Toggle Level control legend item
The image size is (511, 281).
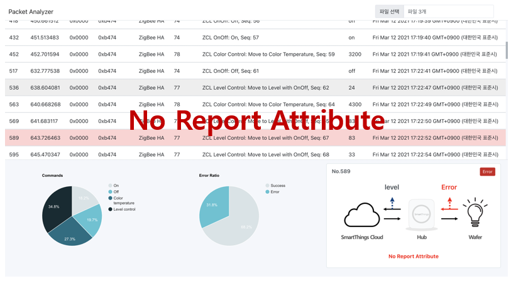pos(122,209)
